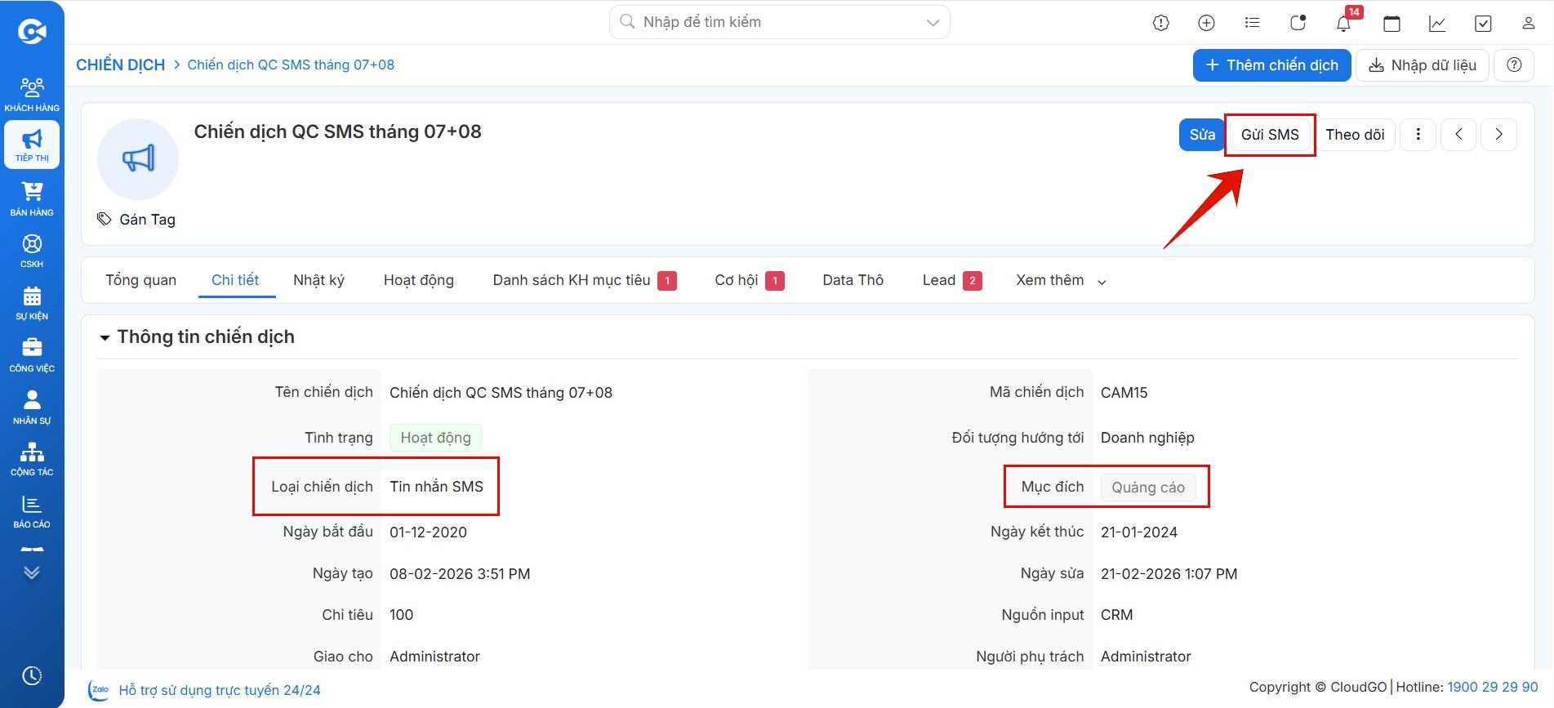Click start date value 01-12-2020
The width and height of the screenshot is (1554, 708).
click(428, 532)
